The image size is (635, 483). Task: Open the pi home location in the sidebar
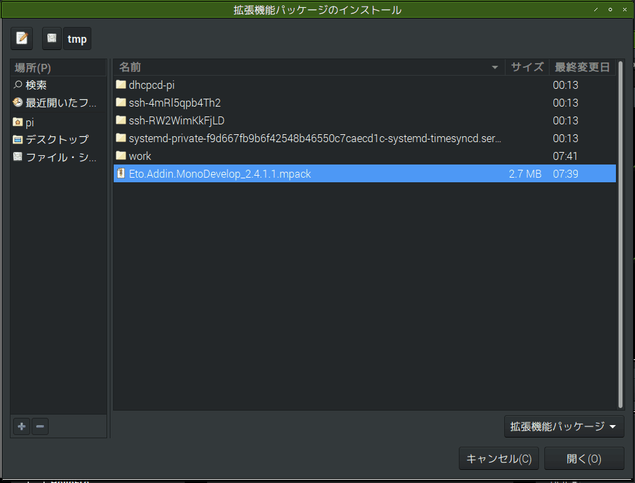(x=28, y=121)
